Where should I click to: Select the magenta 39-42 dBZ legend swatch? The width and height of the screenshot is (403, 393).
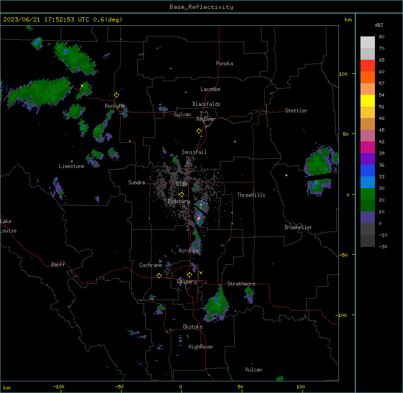coord(367,147)
